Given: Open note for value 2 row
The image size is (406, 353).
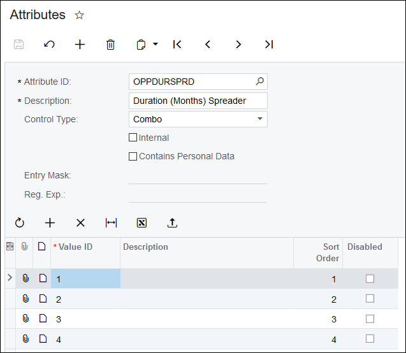Looking at the screenshot, I should (x=43, y=298).
